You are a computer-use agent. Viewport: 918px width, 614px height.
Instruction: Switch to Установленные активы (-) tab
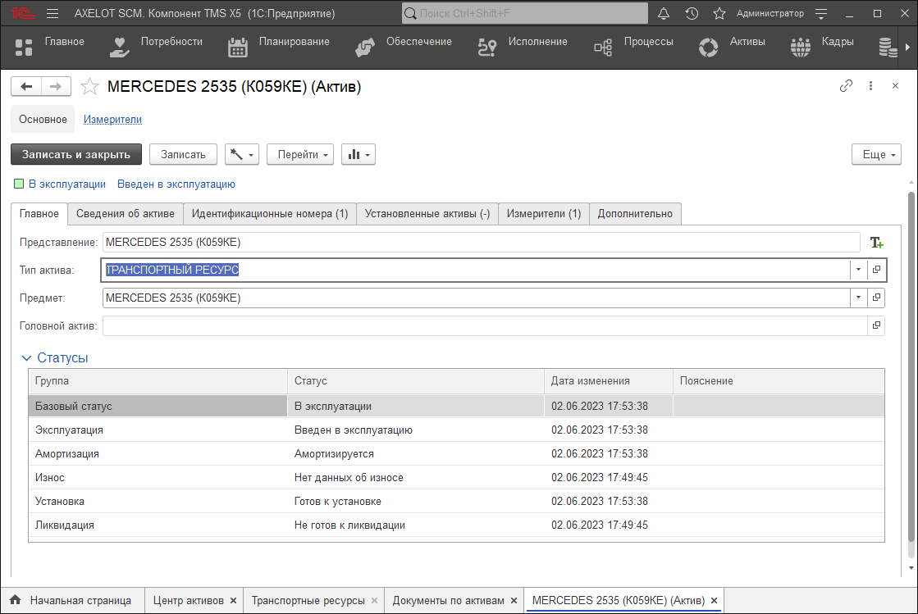(x=427, y=214)
